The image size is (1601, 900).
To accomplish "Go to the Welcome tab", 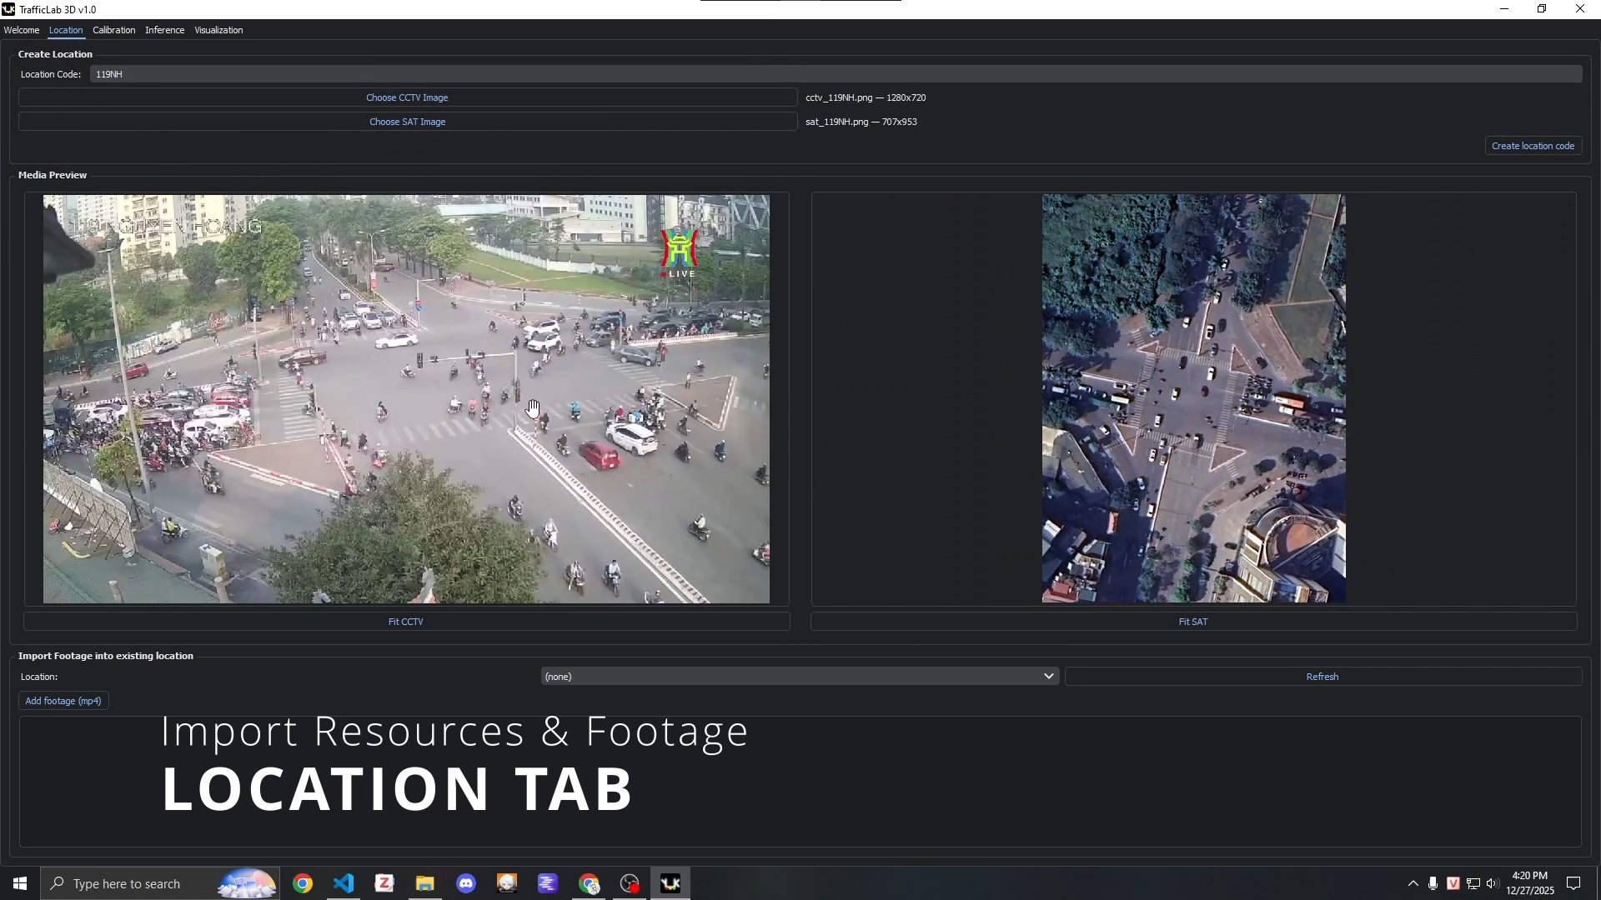I will click(22, 30).
